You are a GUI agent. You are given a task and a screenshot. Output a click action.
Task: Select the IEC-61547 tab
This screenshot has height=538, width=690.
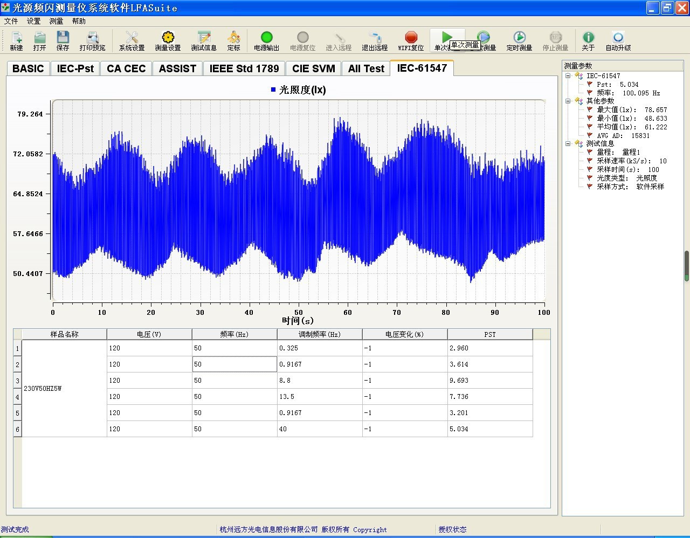(422, 68)
